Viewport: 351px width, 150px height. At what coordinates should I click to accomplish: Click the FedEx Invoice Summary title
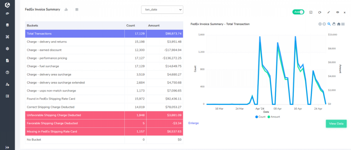42,9
